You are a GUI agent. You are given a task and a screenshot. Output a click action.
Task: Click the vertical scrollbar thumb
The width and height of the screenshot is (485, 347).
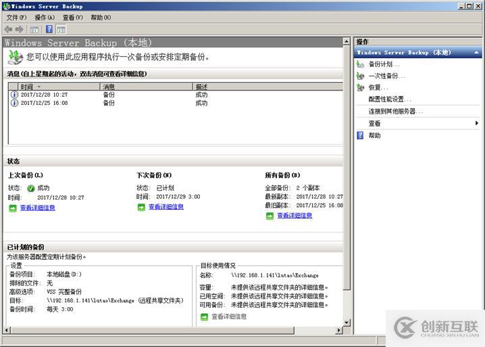pos(347,168)
